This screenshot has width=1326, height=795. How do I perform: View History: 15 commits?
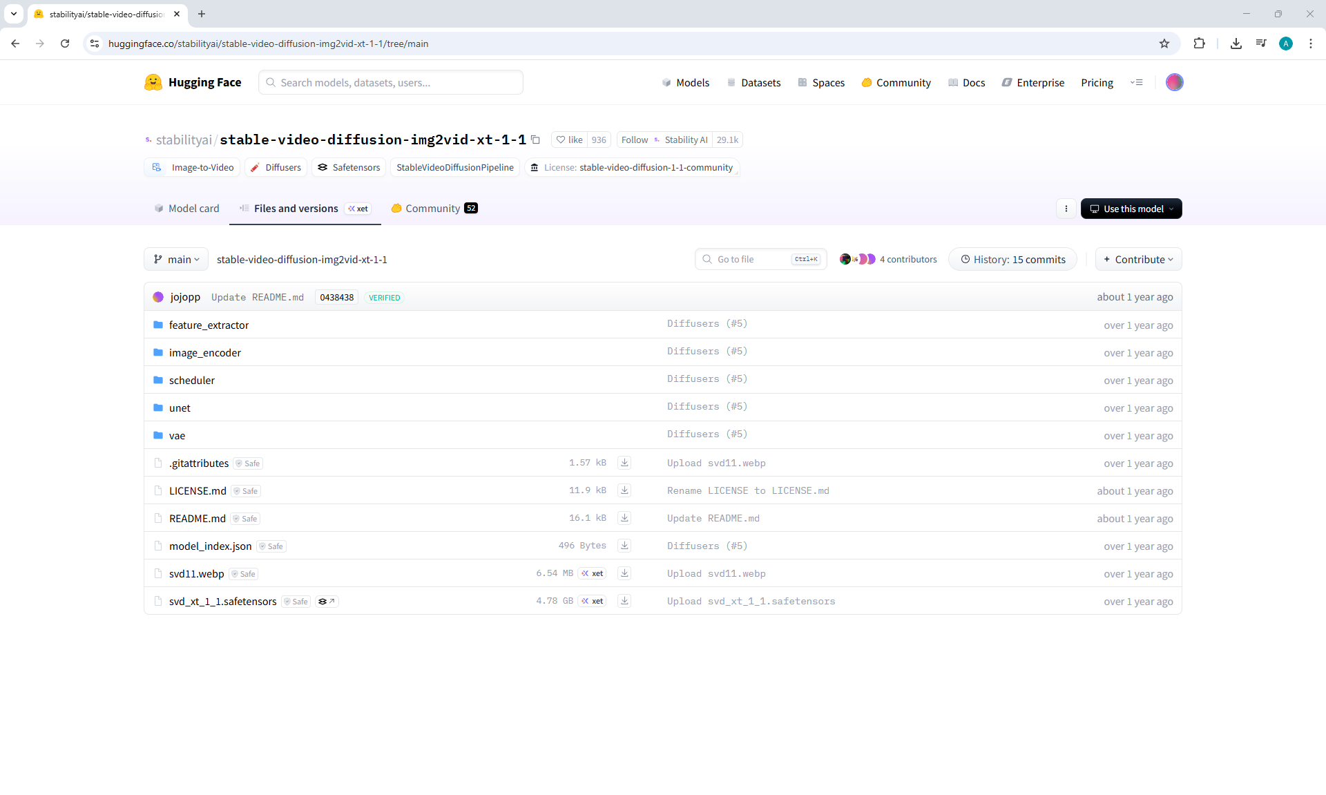click(x=1012, y=259)
